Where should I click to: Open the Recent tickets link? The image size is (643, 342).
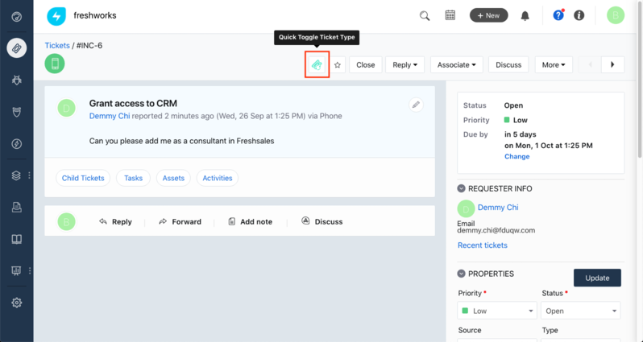click(x=482, y=245)
